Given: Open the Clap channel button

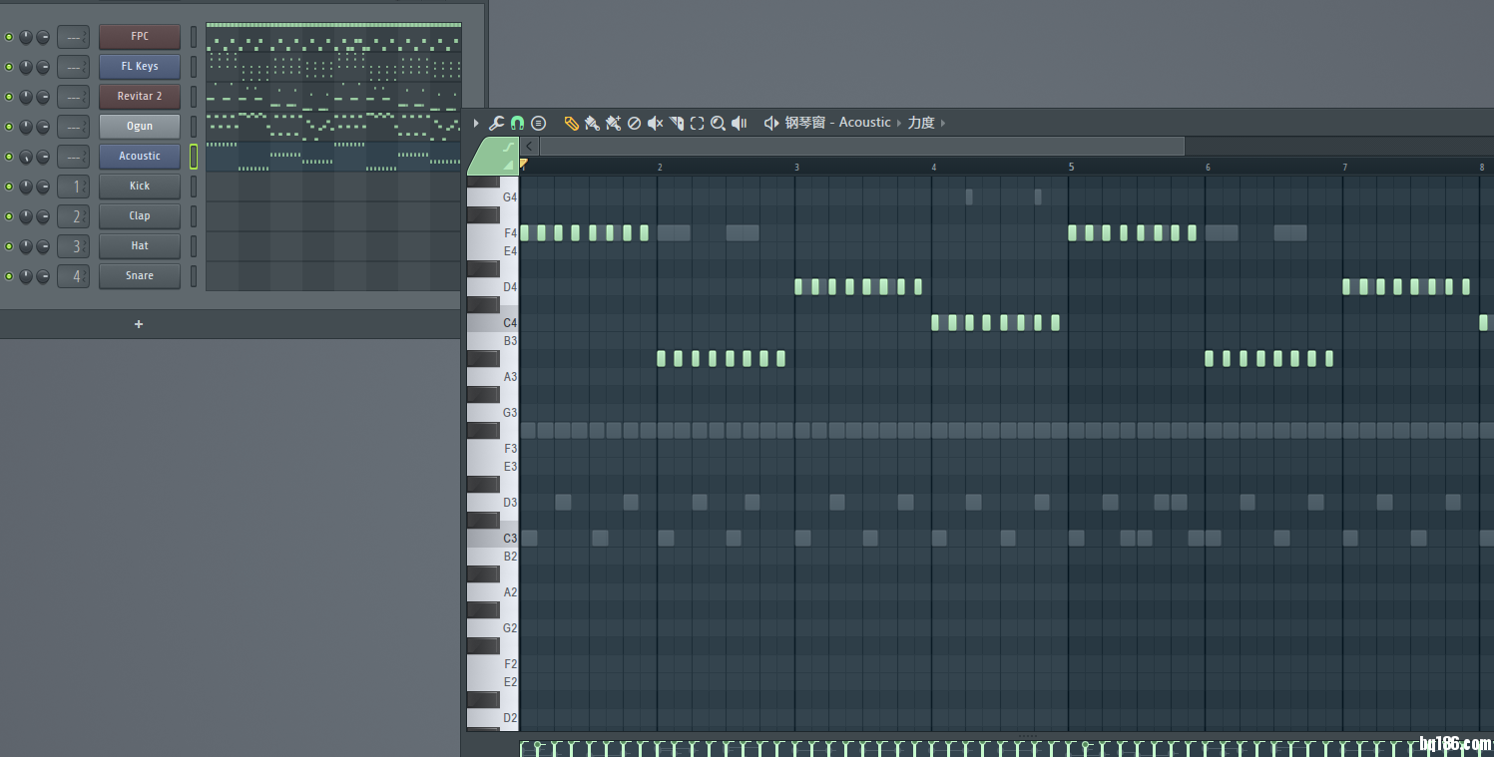Looking at the screenshot, I should pos(140,216).
